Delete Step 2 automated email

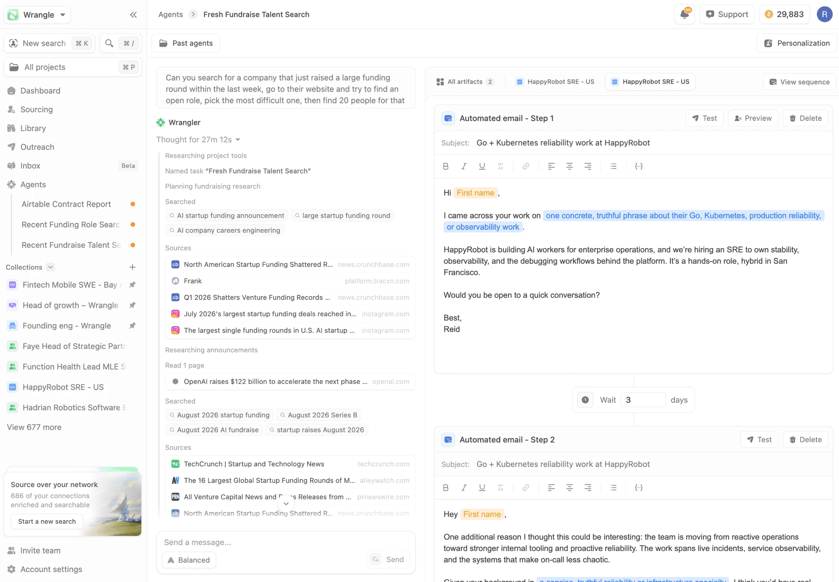coord(805,440)
